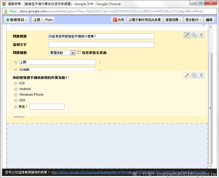Viewport: 219px width, 178px height.
Task: Delete the operating system question via its trash icon
Action: point(201,75)
